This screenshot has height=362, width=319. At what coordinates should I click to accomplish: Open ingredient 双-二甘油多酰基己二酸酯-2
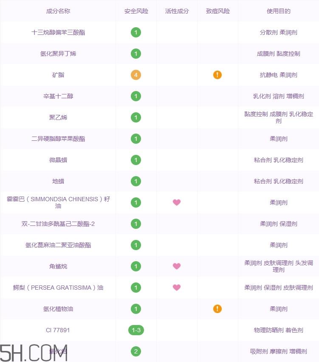click(x=58, y=224)
